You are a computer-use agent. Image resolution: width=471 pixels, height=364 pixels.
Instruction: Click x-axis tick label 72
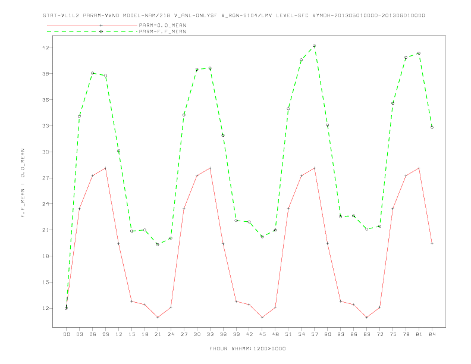click(x=379, y=334)
